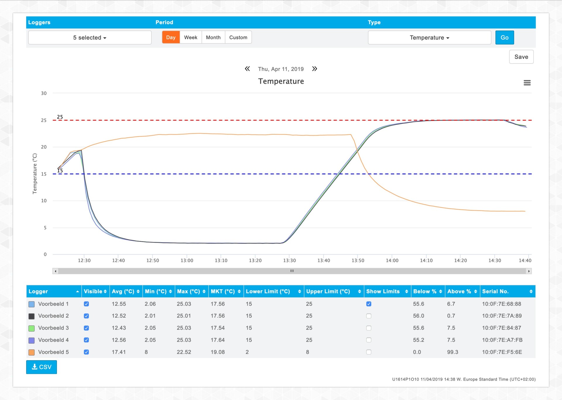Select the Custom period tab
The height and width of the screenshot is (400, 562).
click(x=238, y=38)
